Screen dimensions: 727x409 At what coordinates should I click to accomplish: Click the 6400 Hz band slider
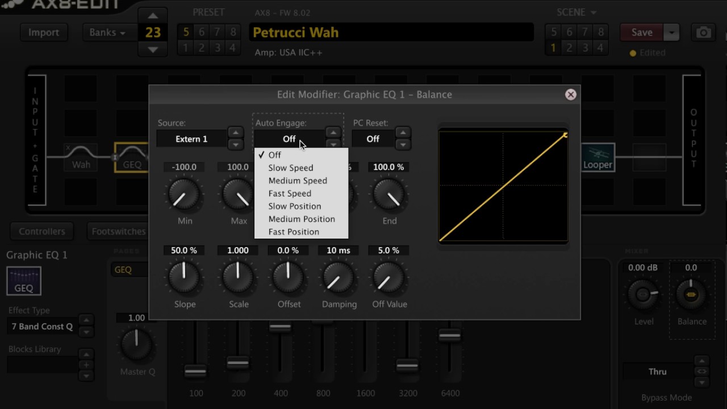click(x=449, y=336)
